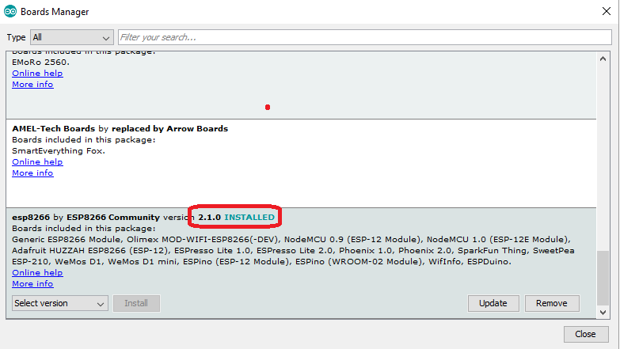620x349 pixels.
Task: Click the Generic ESP8266 Module boards list
Action: [x=293, y=250]
